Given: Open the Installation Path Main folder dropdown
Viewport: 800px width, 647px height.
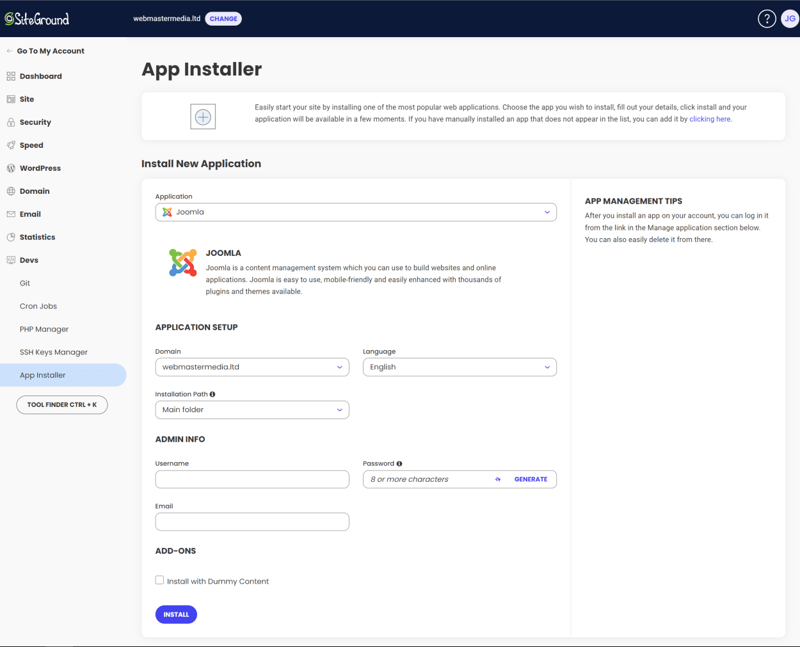Looking at the screenshot, I should [252, 410].
